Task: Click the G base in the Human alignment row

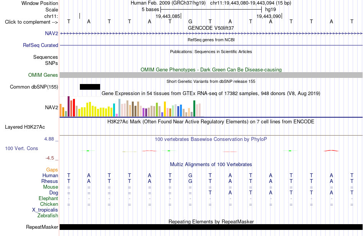Action: click(190, 175)
